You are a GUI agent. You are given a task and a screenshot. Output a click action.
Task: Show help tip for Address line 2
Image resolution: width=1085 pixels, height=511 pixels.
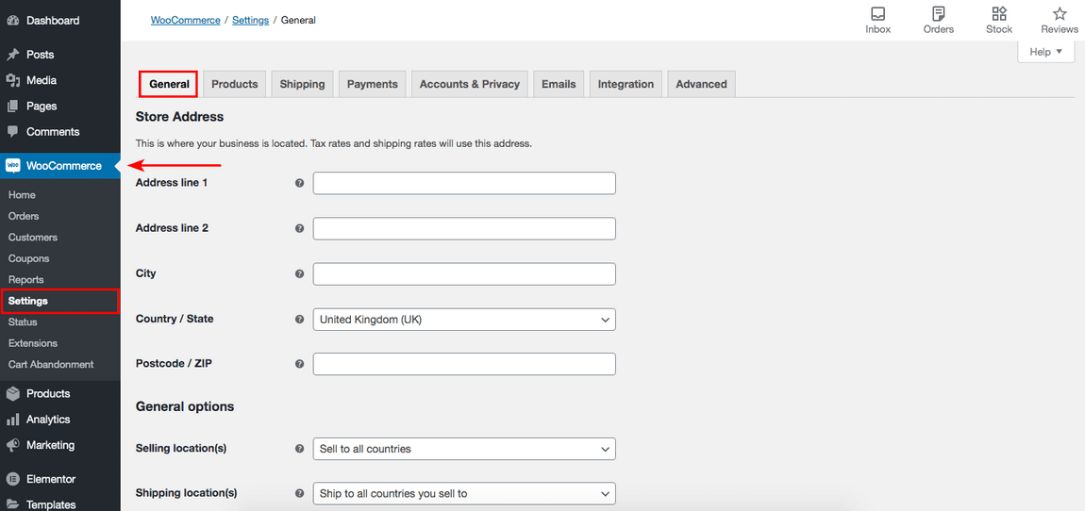click(x=300, y=228)
